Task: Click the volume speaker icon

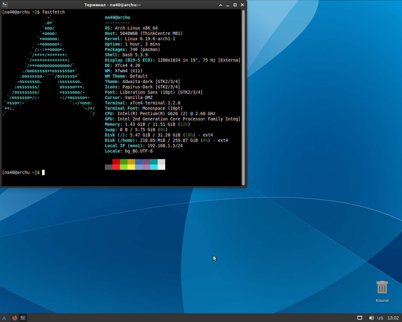Action: coord(371,318)
